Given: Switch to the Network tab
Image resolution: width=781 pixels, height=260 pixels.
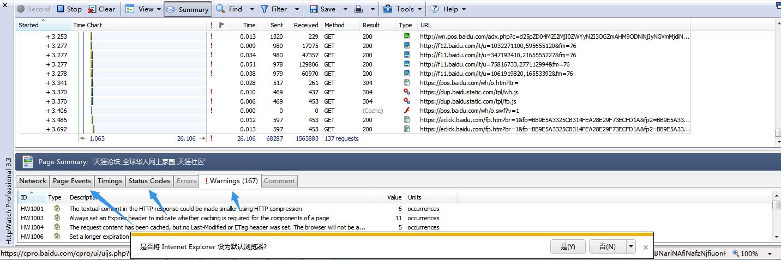Looking at the screenshot, I should coord(33,181).
